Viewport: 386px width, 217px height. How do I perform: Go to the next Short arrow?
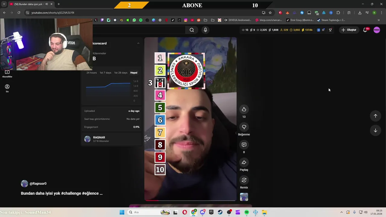pos(375,131)
